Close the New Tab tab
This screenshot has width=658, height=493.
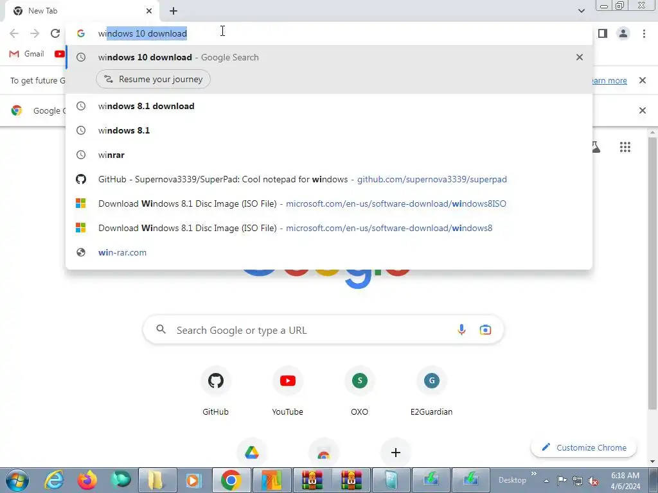click(x=149, y=11)
